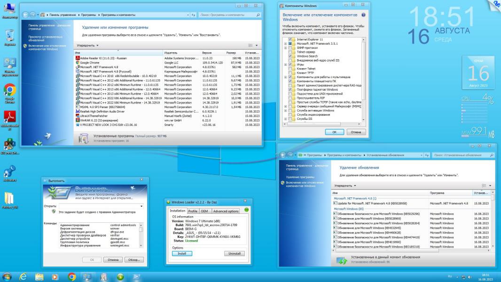Click Back arrow in Programs and Features window
The width and height of the screenshot is (501, 282).
pyautogui.click(x=25, y=15)
